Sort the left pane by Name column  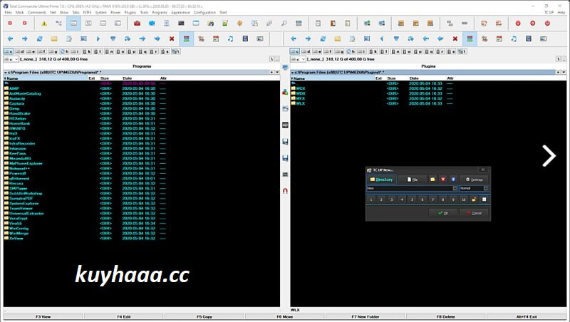point(46,78)
